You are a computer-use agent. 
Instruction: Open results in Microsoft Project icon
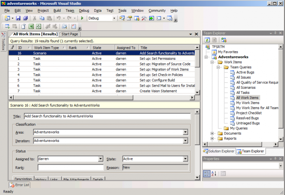pos(38,27)
